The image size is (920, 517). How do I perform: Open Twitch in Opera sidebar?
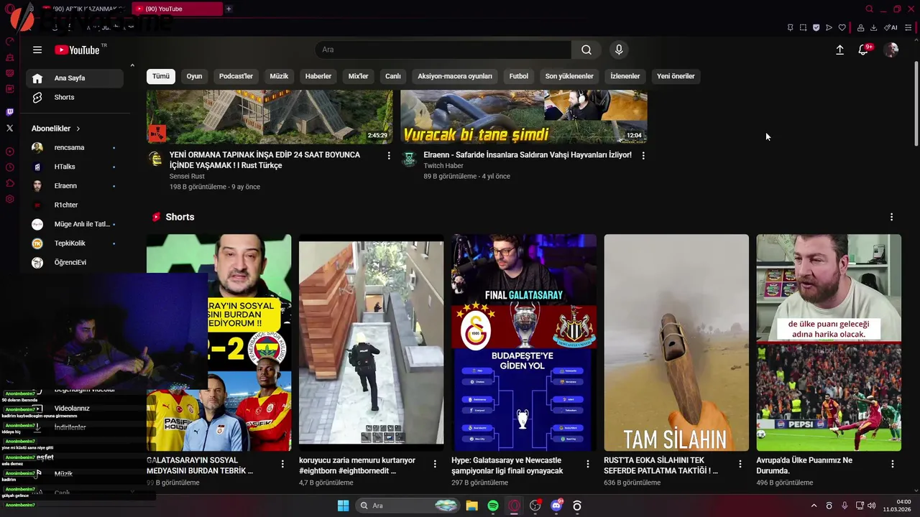point(9,112)
